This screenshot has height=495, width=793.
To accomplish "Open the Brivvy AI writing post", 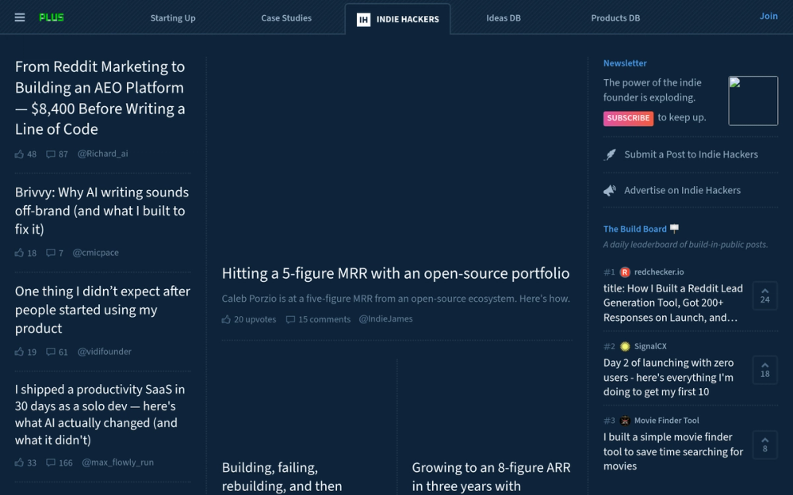I will (x=102, y=211).
